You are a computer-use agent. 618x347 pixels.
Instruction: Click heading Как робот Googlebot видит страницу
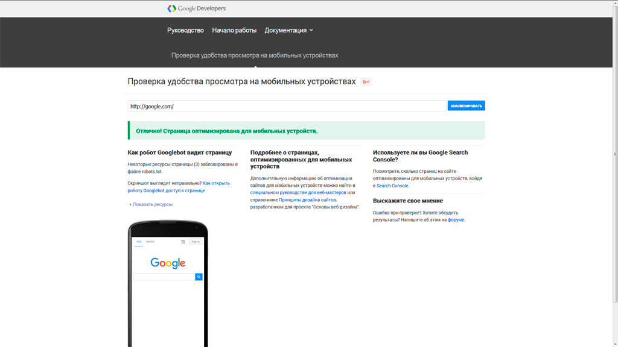click(180, 152)
